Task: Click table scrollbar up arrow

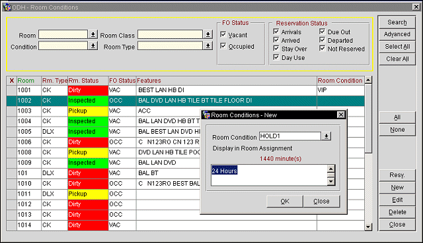Action: 368,80
